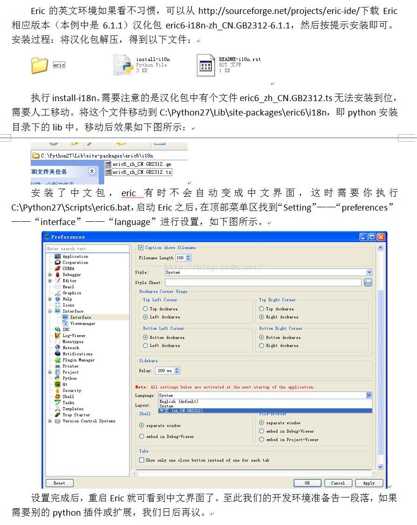Open the Network preferences page
Image resolution: width=417 pixels, height=525 pixels.
point(71,348)
